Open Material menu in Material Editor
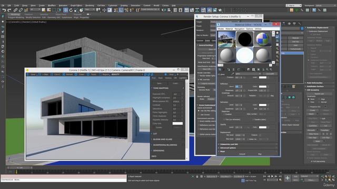The width and height of the screenshot is (337, 189). 229,29
